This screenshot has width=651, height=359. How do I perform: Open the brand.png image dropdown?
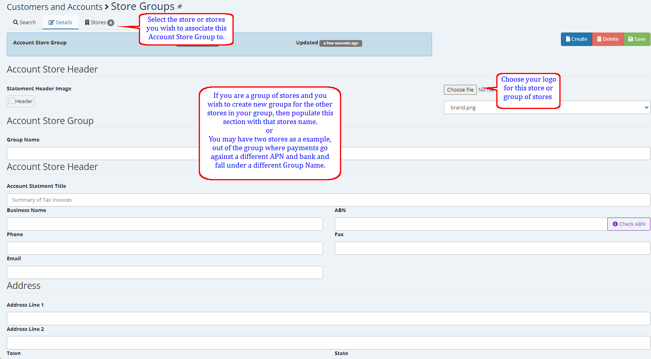[547, 107]
